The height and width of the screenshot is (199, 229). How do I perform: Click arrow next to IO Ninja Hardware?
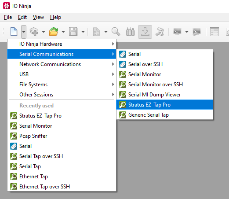(x=113, y=44)
